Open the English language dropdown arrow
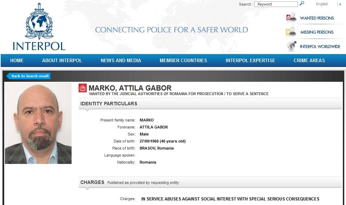The height and width of the screenshot is (205, 346). (340, 5)
